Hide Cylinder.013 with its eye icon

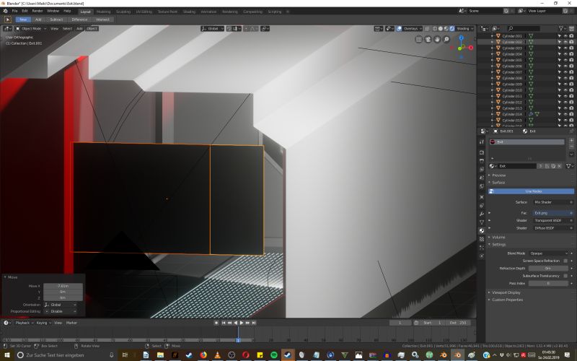click(565, 108)
